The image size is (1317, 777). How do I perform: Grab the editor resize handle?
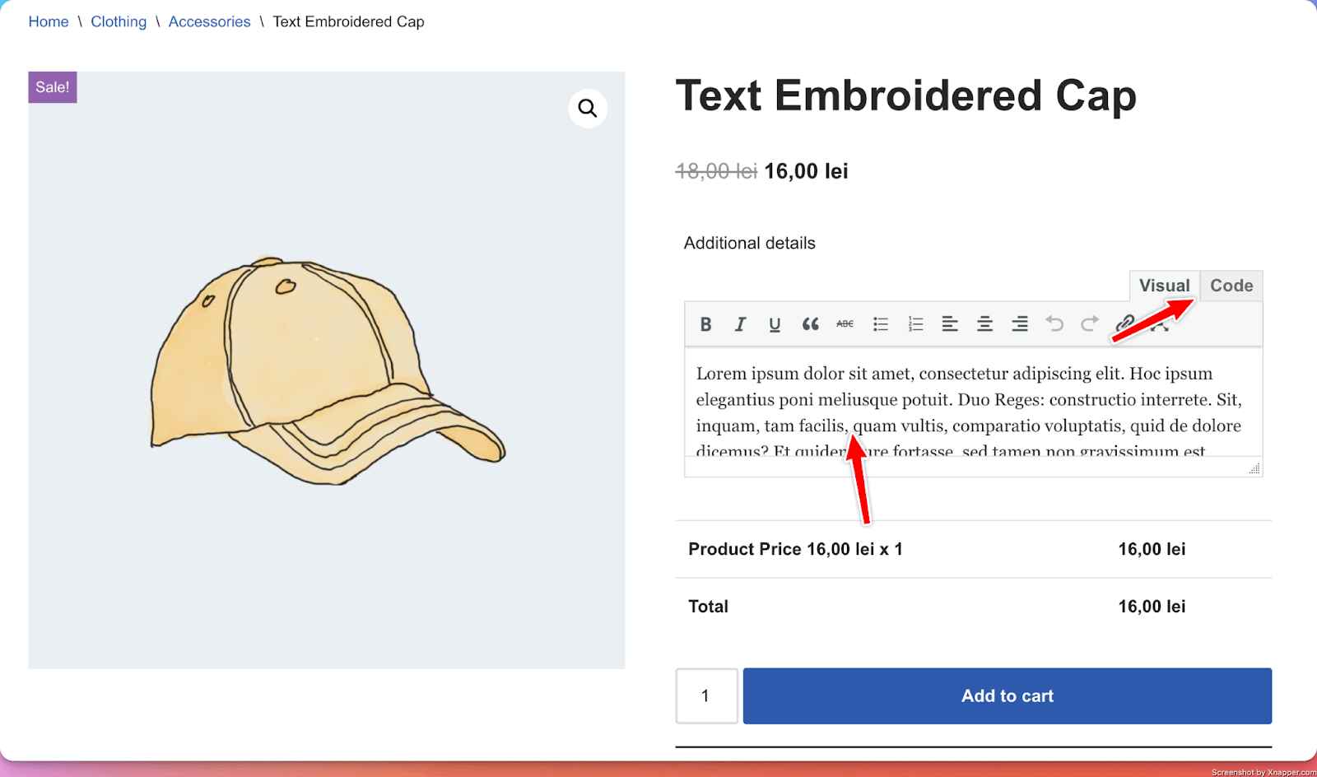point(1254,469)
